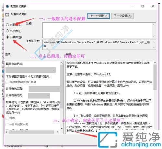Viewport: 162px width, 149px height.
Task: Toggle 自动维护期间执行安装 checkbox
Action: coord(7,82)
